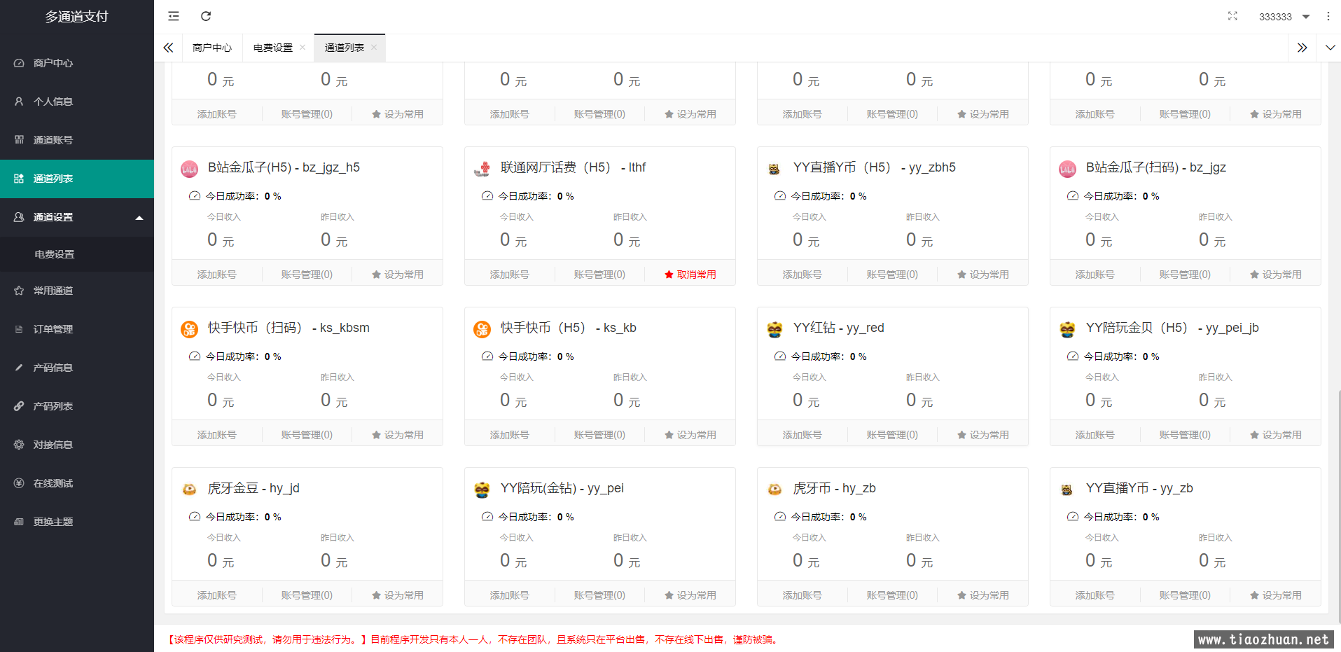Click the YY陪玩(金钻) channel icon
The image size is (1341, 652).
pyautogui.click(x=482, y=490)
